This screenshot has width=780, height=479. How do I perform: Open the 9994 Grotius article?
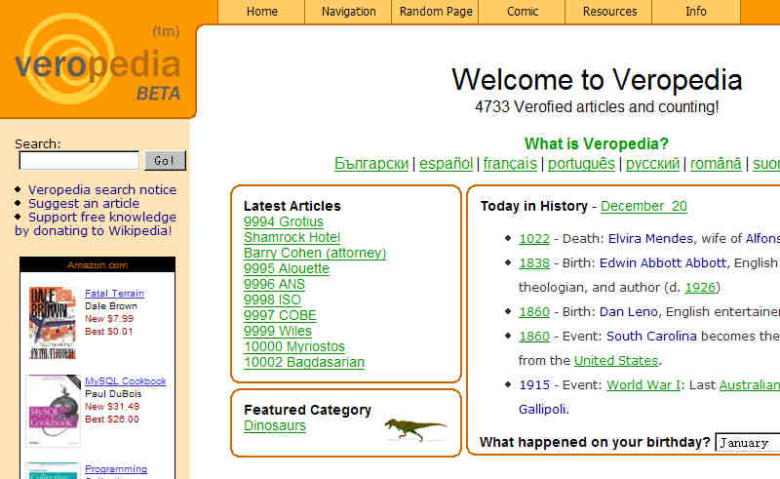[x=284, y=221]
